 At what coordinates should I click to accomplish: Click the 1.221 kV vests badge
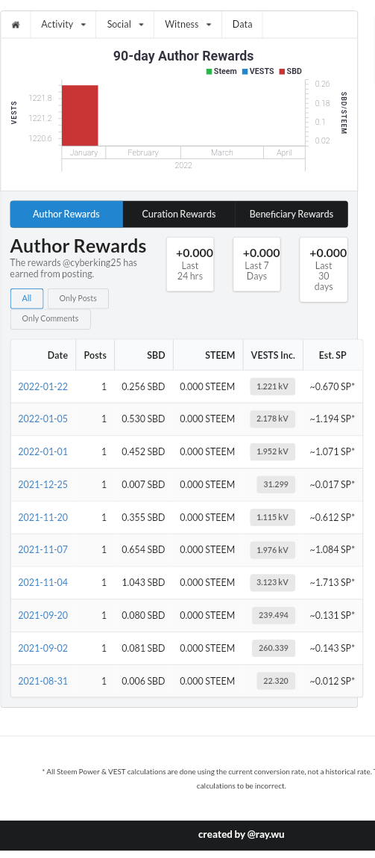[x=272, y=386]
